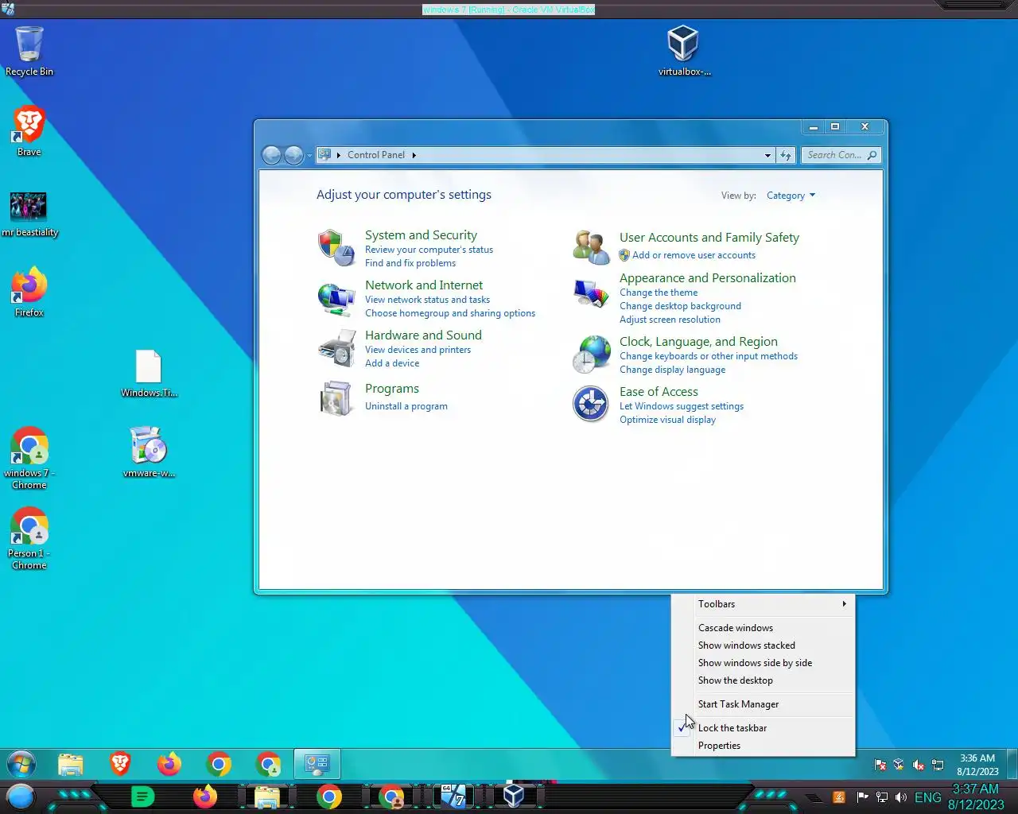Image resolution: width=1018 pixels, height=814 pixels.
Task: Choose Show windows stacked
Action: pyautogui.click(x=763, y=645)
